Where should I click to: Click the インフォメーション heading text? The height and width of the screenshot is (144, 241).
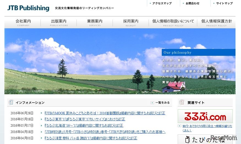[30, 103]
